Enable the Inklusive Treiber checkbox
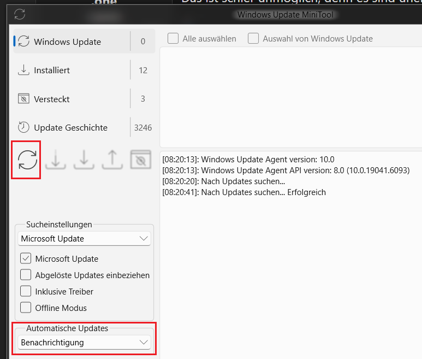The image size is (422, 359). [26, 291]
